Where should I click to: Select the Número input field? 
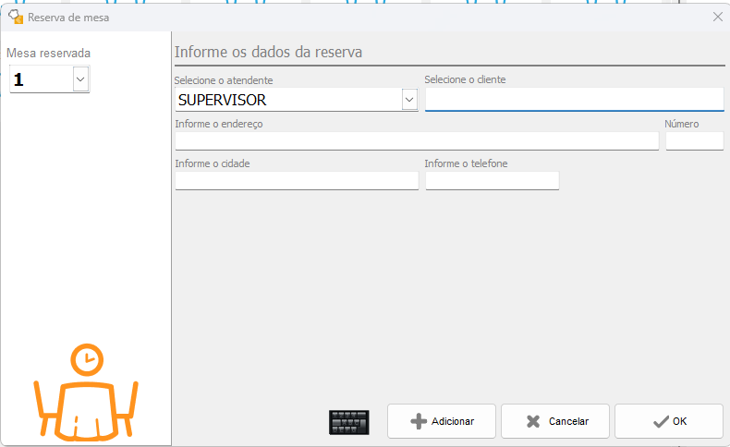click(x=693, y=140)
